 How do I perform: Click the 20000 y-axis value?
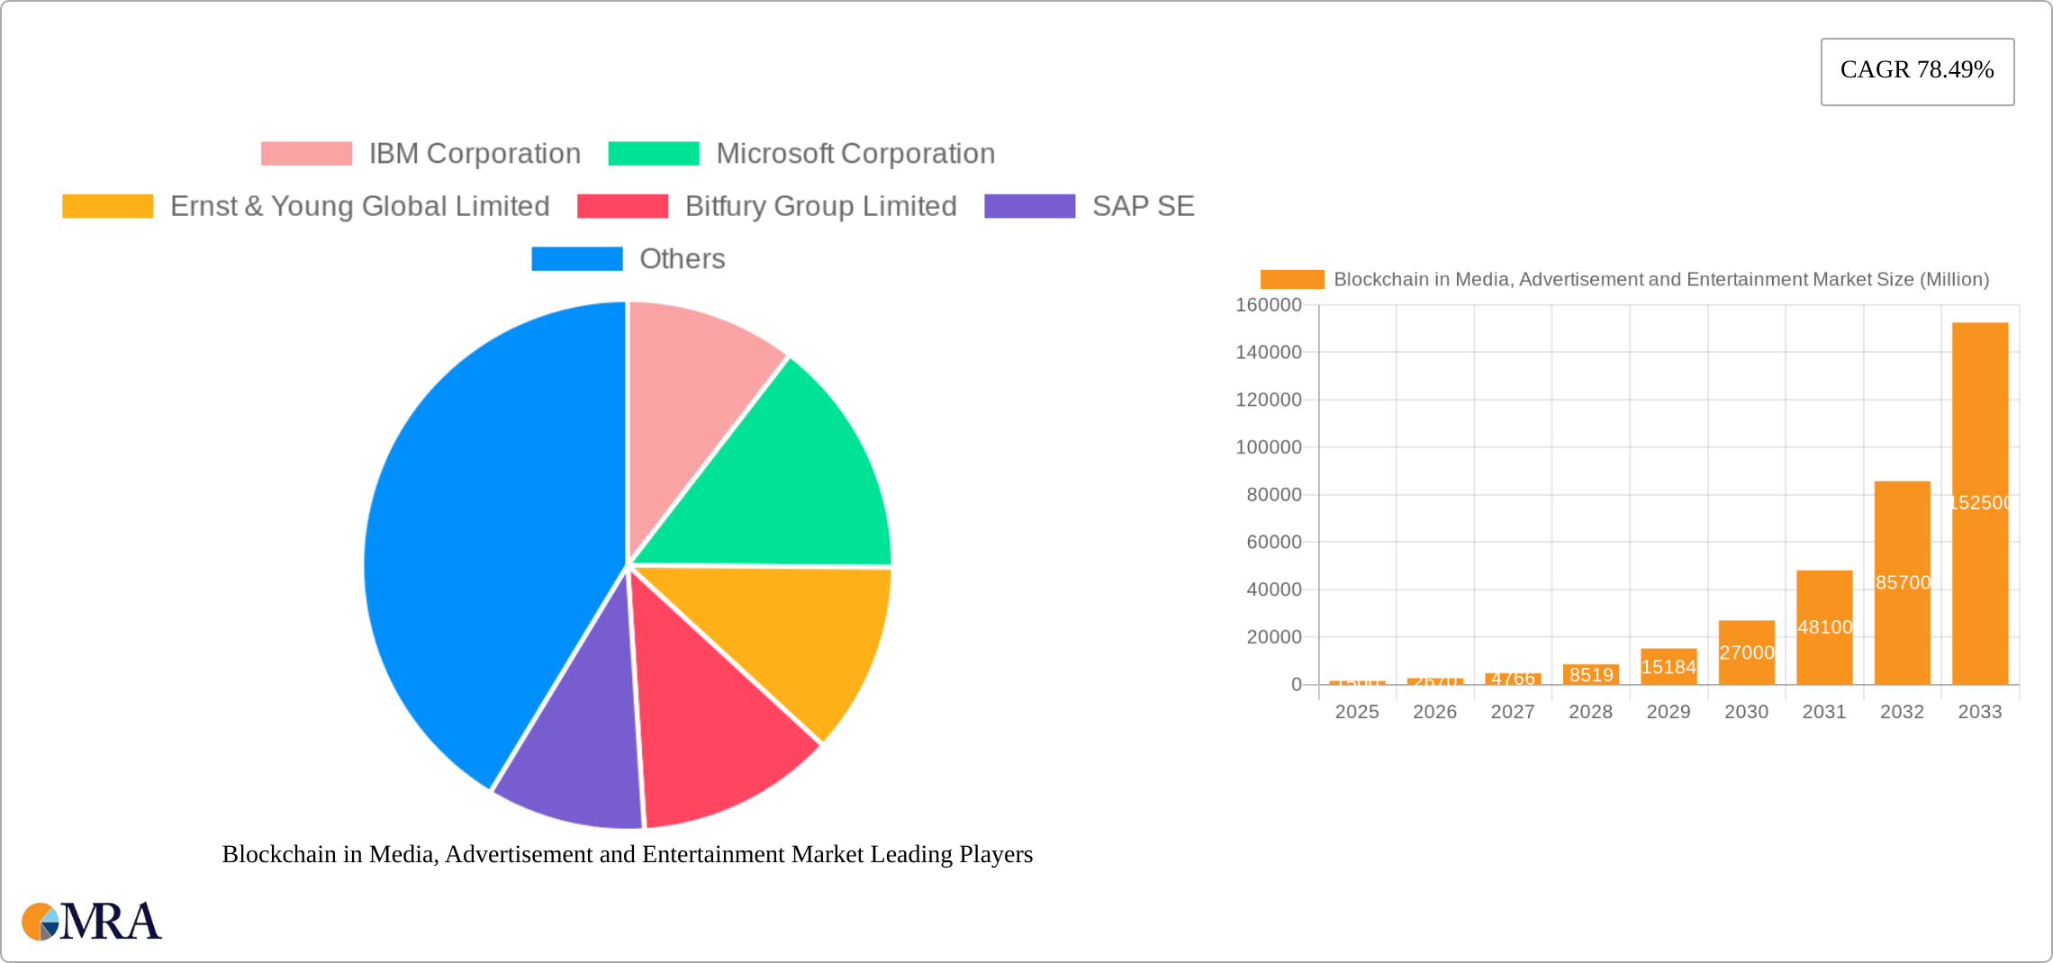click(x=1274, y=637)
